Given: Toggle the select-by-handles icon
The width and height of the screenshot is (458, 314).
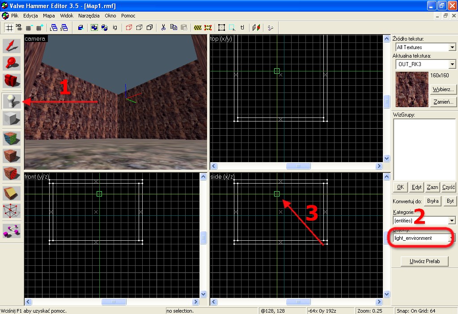Looking at the screenshot, I should pyautogui.click(x=222, y=28).
